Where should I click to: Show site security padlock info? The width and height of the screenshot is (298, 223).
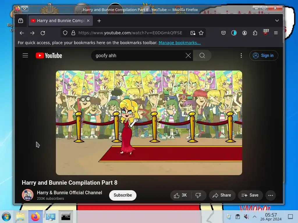click(x=73, y=33)
